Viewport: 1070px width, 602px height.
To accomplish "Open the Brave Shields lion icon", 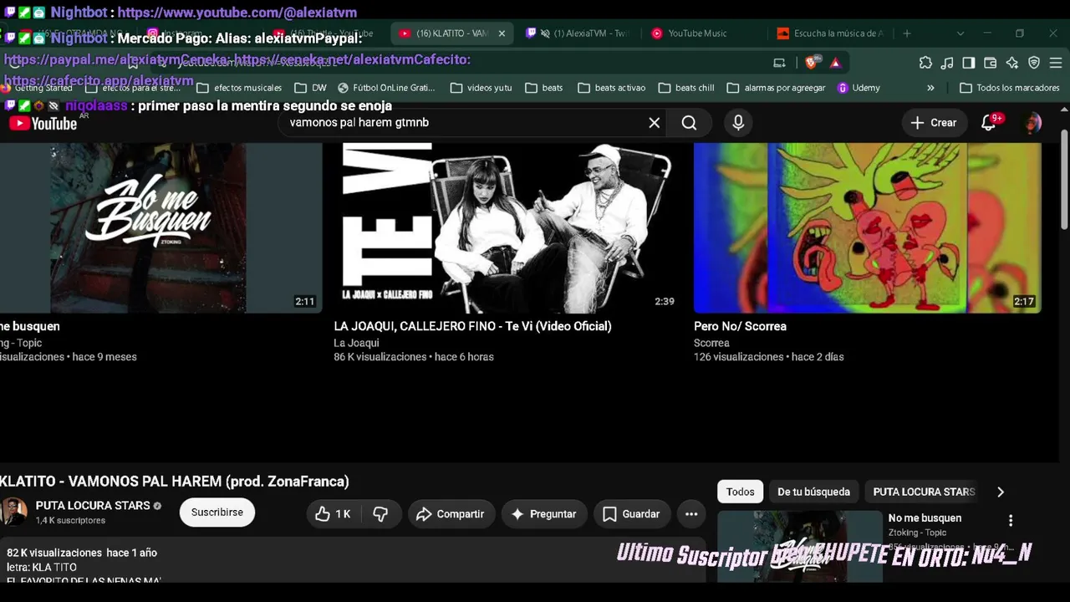I will (811, 63).
